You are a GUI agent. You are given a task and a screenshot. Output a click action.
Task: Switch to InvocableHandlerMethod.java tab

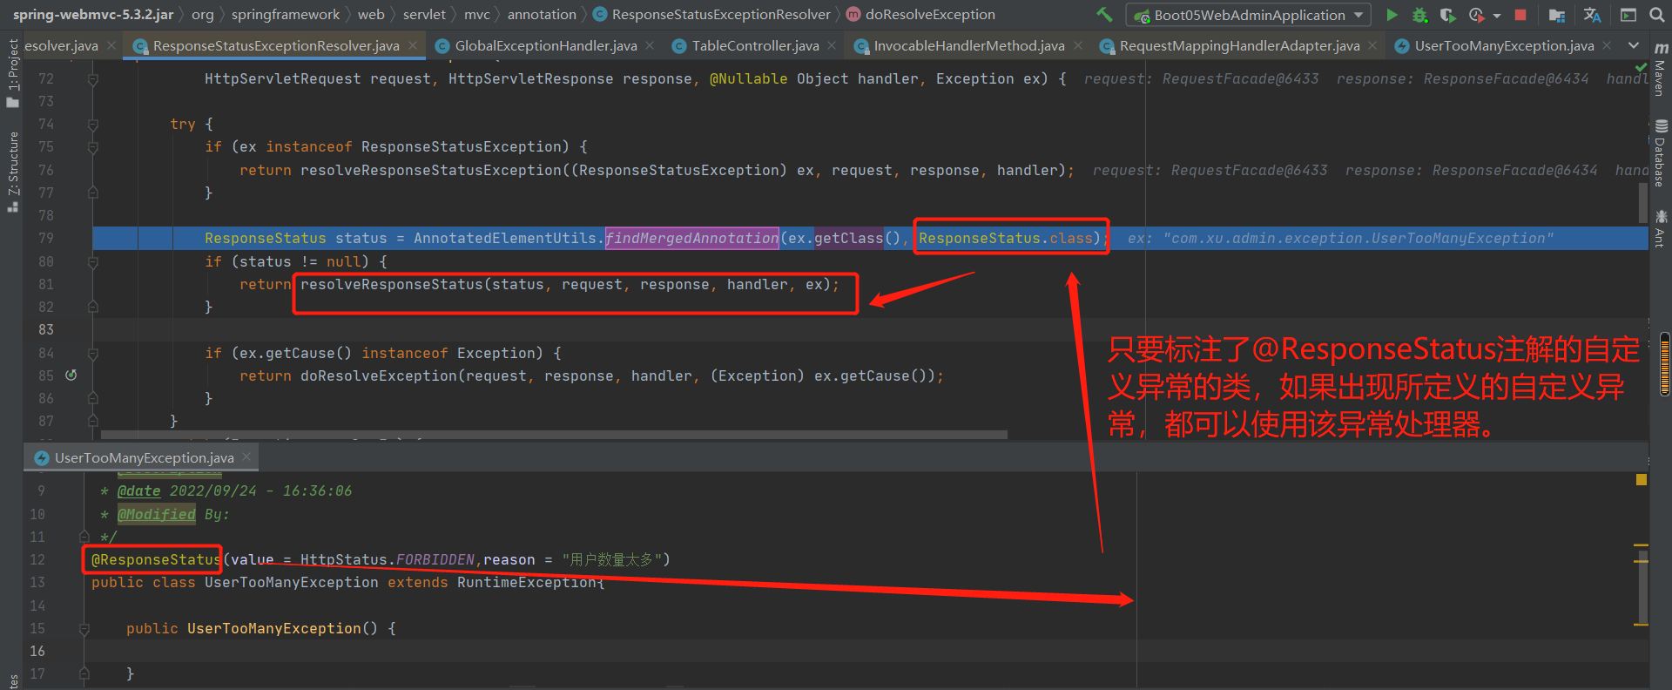coord(968,45)
